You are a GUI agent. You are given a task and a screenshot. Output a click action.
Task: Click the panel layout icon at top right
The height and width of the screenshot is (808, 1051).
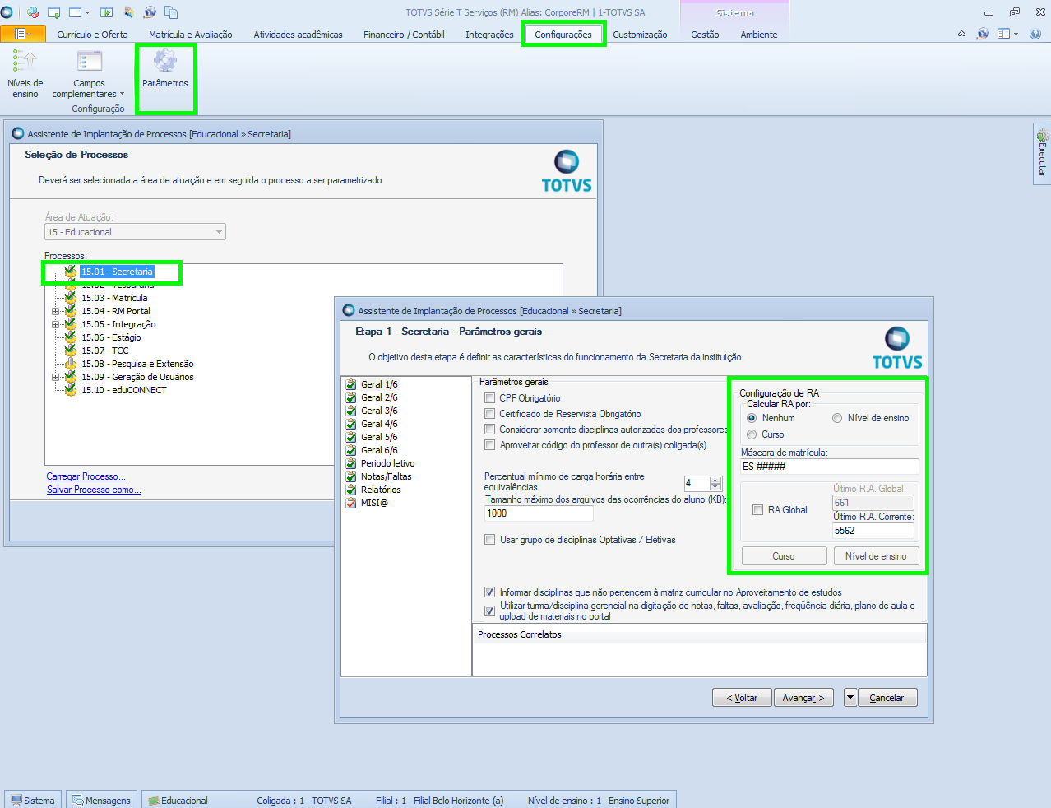click(x=1003, y=34)
